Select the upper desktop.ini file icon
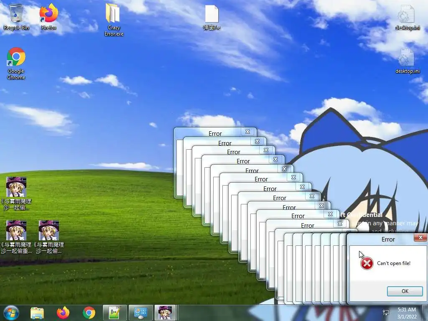 tap(407, 17)
